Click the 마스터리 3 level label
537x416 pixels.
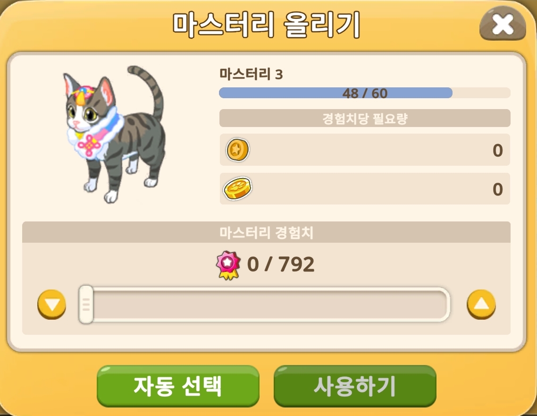point(251,74)
